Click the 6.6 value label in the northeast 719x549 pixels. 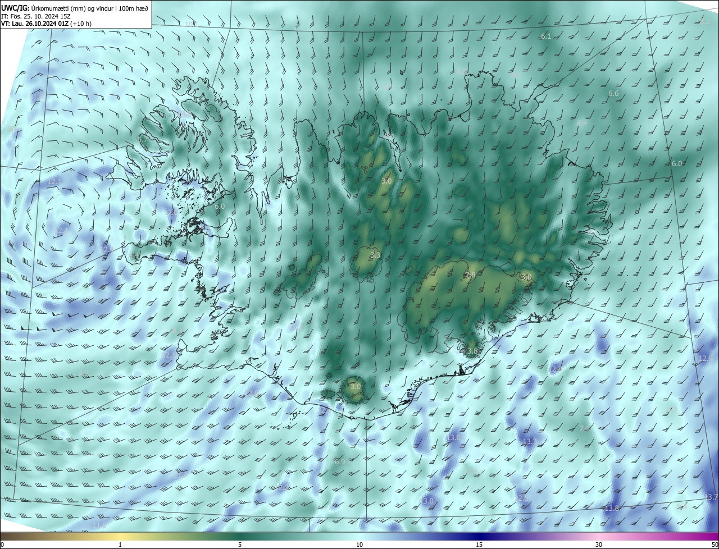pyautogui.click(x=613, y=93)
